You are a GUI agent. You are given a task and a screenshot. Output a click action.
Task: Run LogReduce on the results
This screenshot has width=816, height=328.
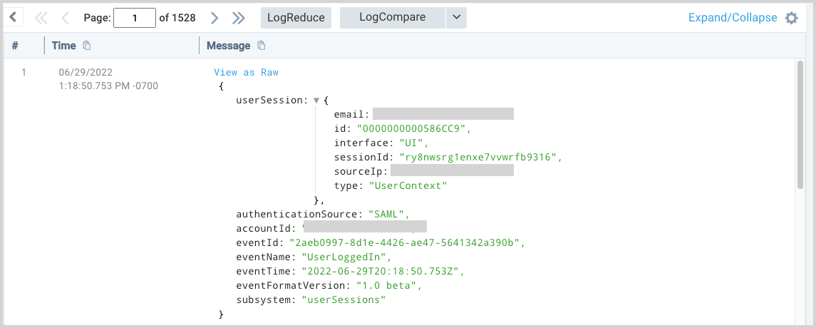pyautogui.click(x=296, y=18)
